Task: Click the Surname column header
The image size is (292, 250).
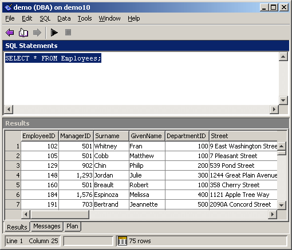Action: [x=111, y=136]
